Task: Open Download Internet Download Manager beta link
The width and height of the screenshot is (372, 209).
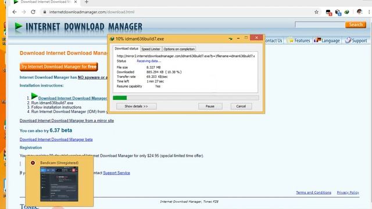Action: coord(56,139)
